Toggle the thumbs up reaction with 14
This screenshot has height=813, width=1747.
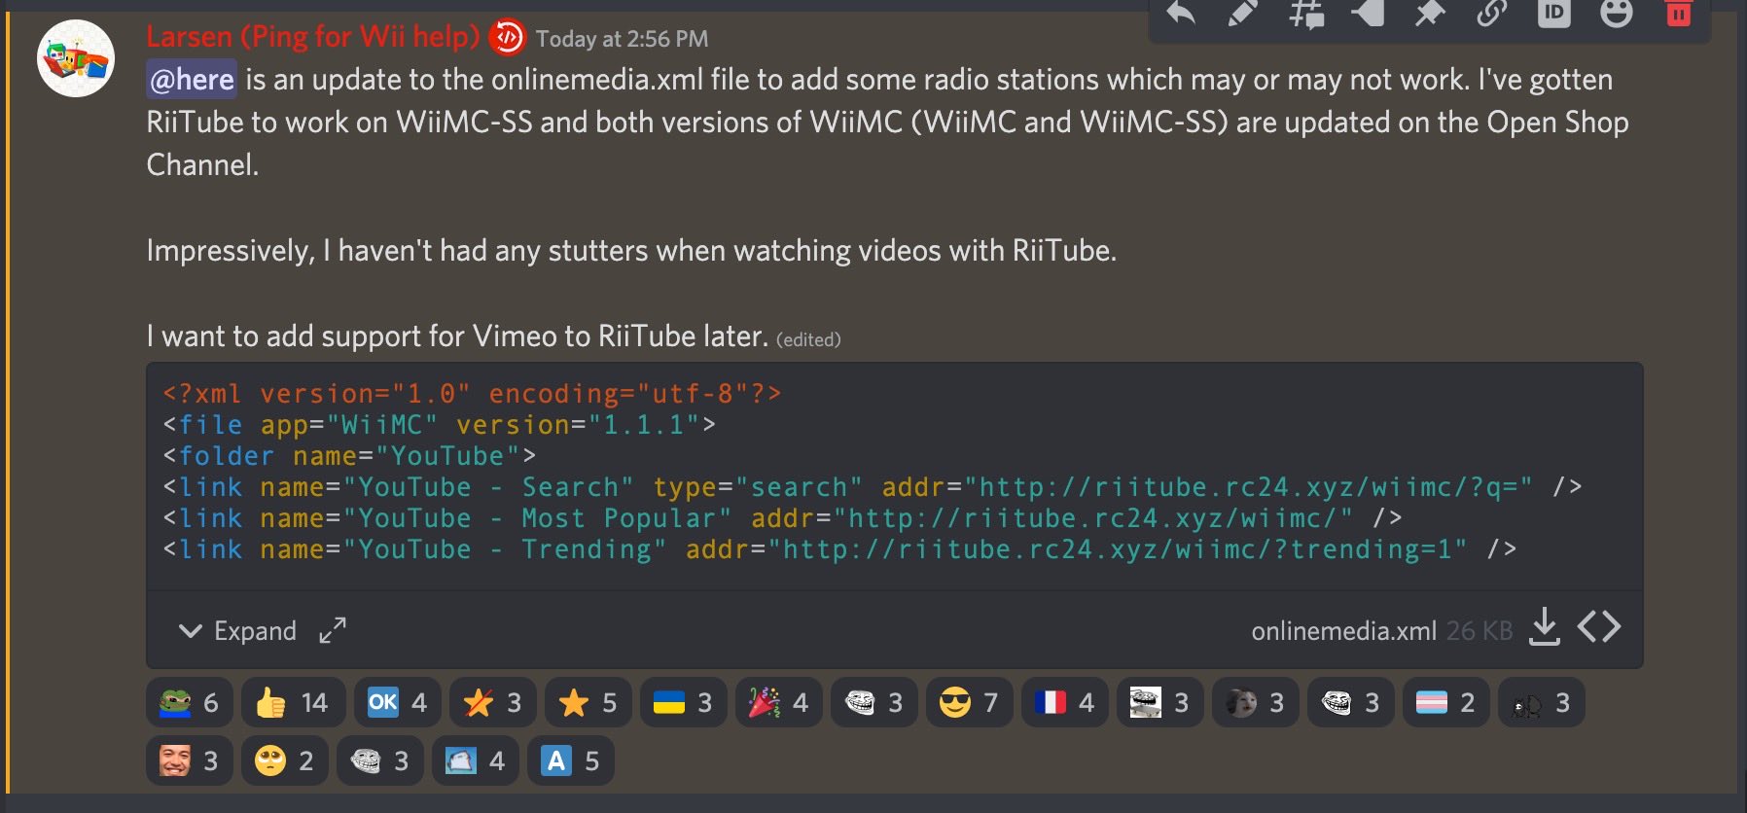click(293, 702)
